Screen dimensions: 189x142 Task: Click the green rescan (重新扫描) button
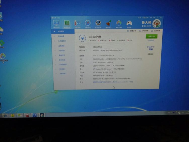coord(151,36)
